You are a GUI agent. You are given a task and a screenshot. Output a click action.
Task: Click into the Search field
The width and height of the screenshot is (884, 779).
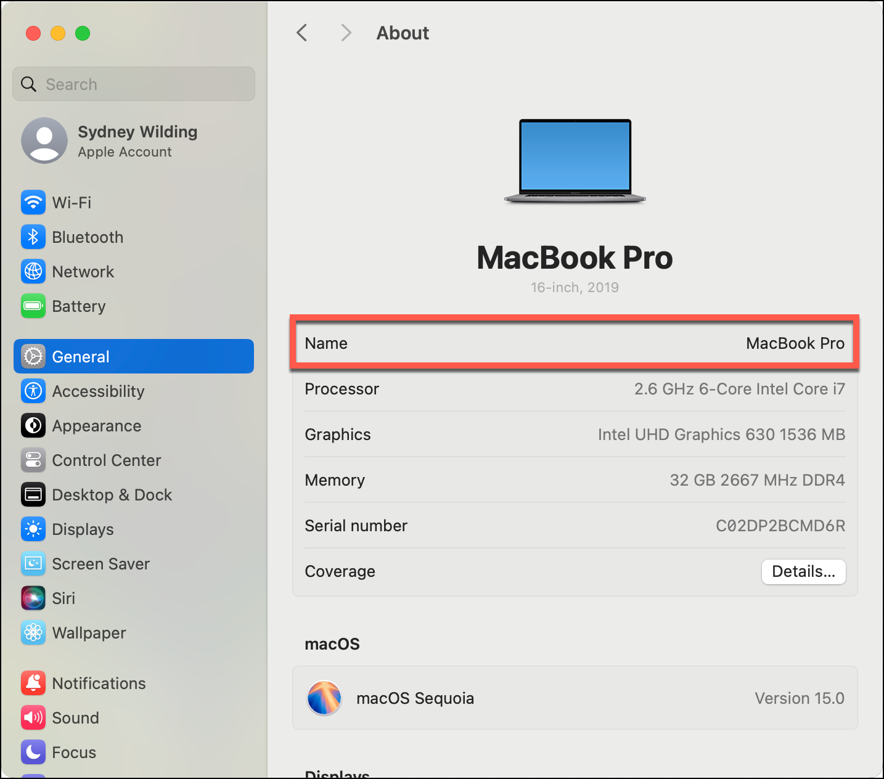(134, 84)
